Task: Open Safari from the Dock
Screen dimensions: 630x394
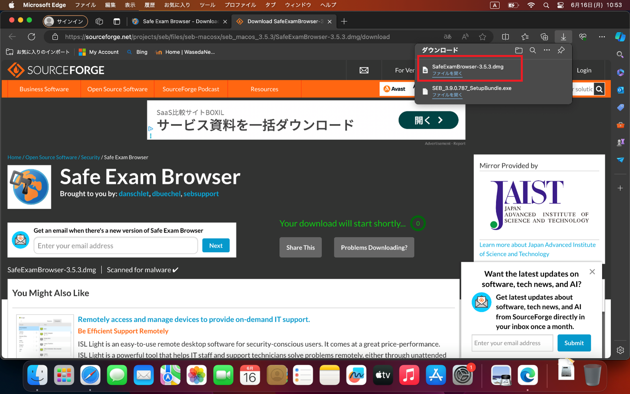Action: (x=90, y=375)
